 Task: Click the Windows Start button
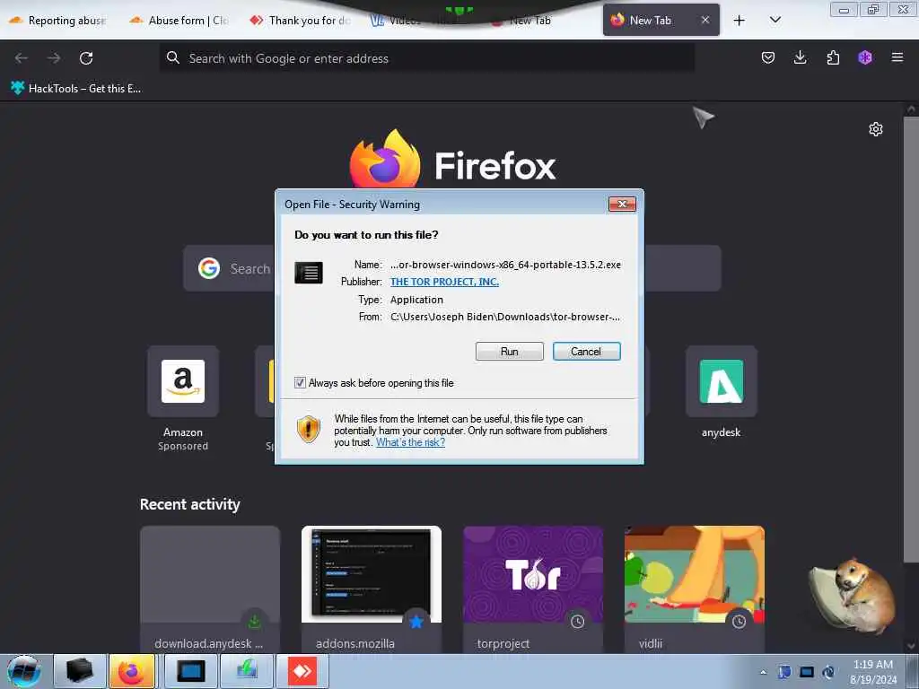click(x=24, y=671)
